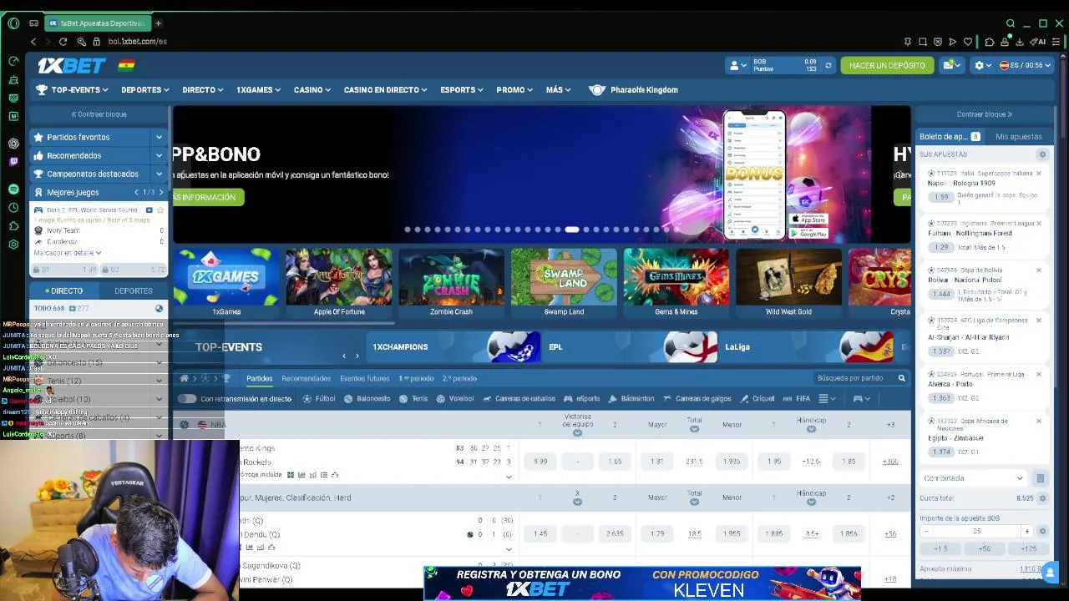
Task: Open CASINO menu
Action: [312, 89]
